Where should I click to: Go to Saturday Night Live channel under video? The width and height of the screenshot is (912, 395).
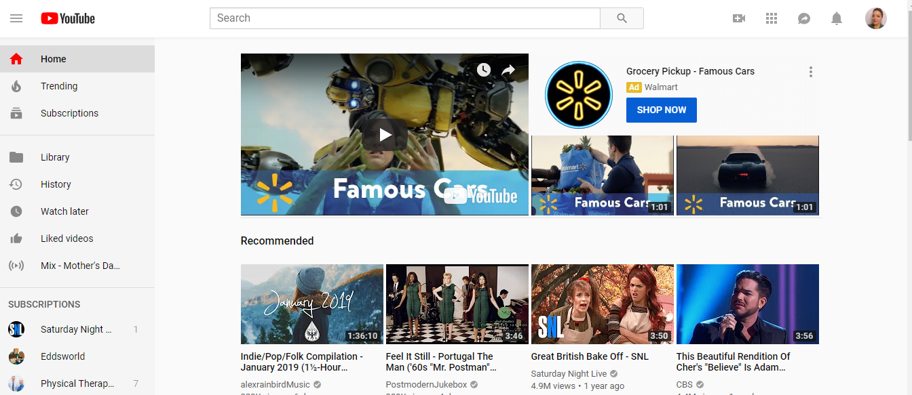(569, 374)
